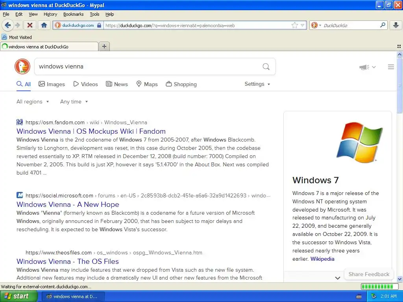Viewport: 403px width, 302px height.
Task: Click the DuckDuckGo duck logo
Action: [22, 66]
